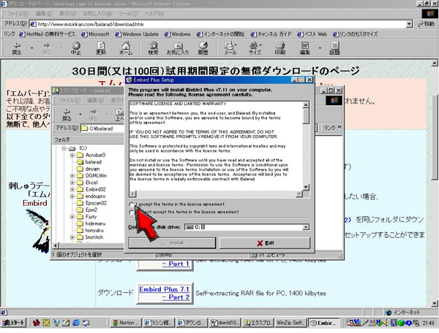439x333 pixels.
Task: Open the IE お気に入り(A) menu
Action: [x=97, y=13]
